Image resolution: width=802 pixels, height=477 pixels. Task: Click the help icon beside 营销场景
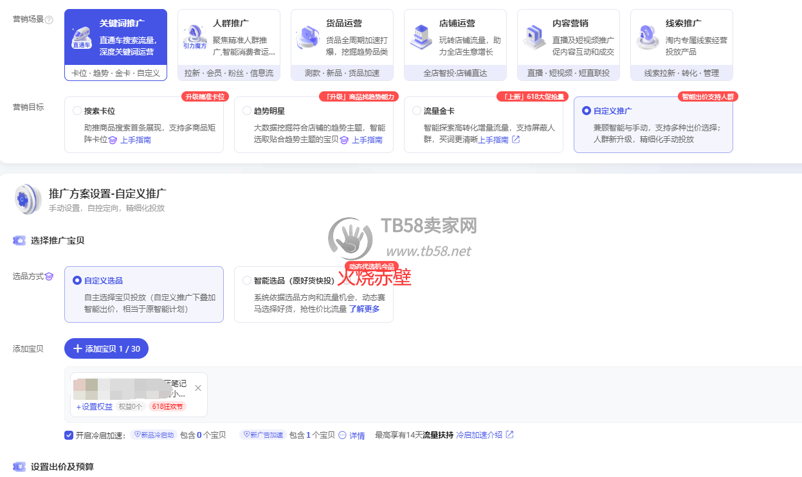pyautogui.click(x=49, y=19)
